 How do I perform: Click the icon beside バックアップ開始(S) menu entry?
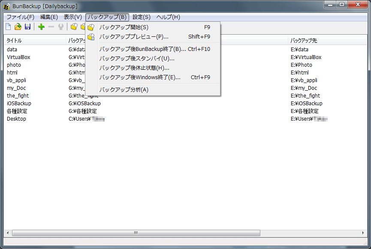click(x=91, y=27)
